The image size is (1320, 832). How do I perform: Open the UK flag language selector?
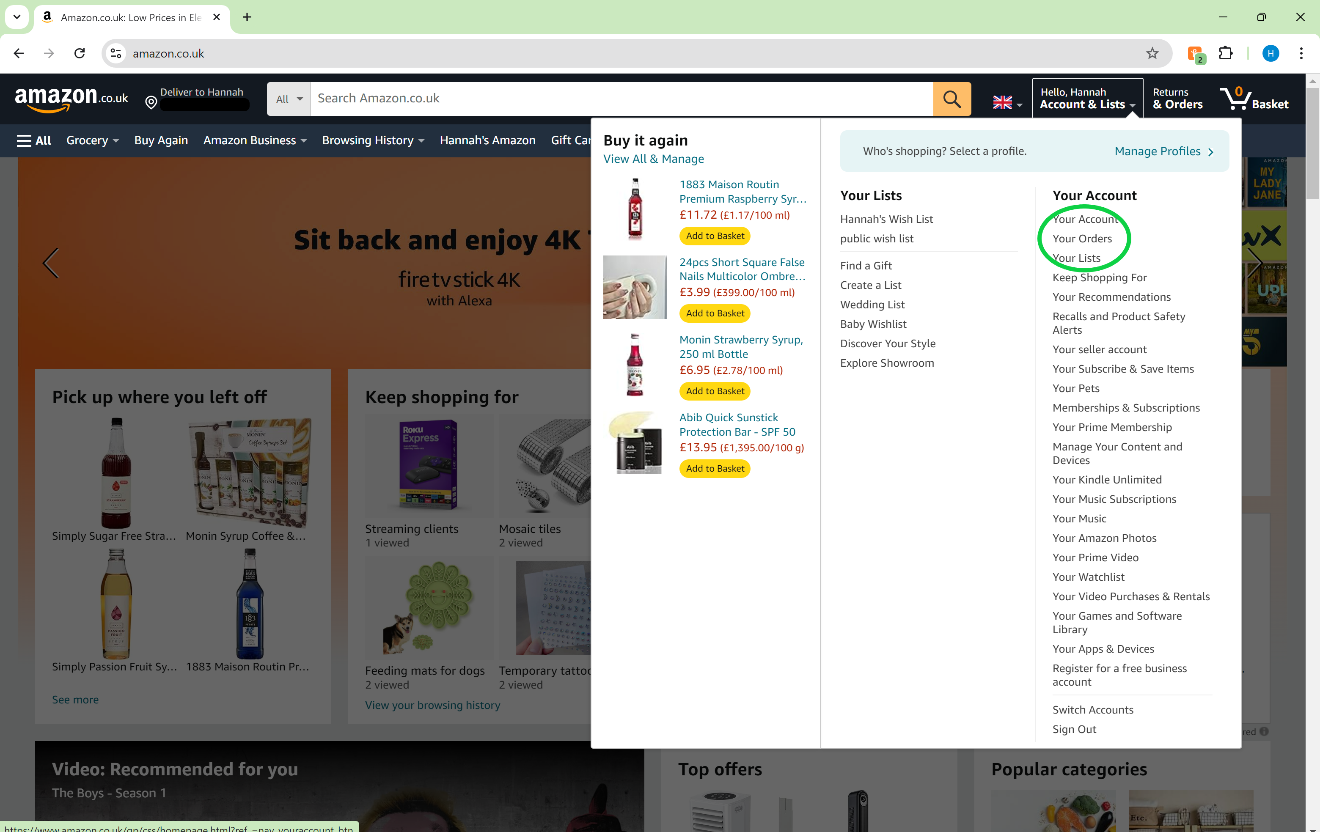1007,102
